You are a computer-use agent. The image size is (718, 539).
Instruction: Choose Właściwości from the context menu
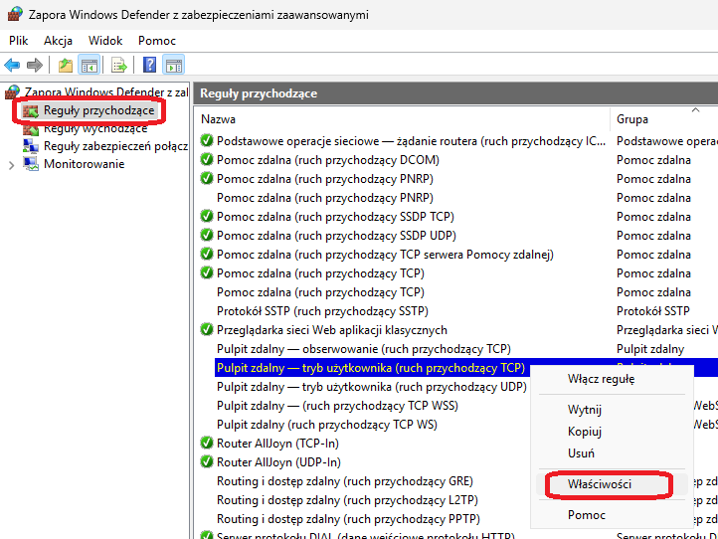click(600, 484)
